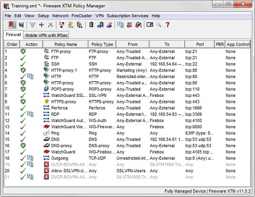Screen dimensions: 255x197
Task: Open the FireCluster menu
Action: pos(82,16)
